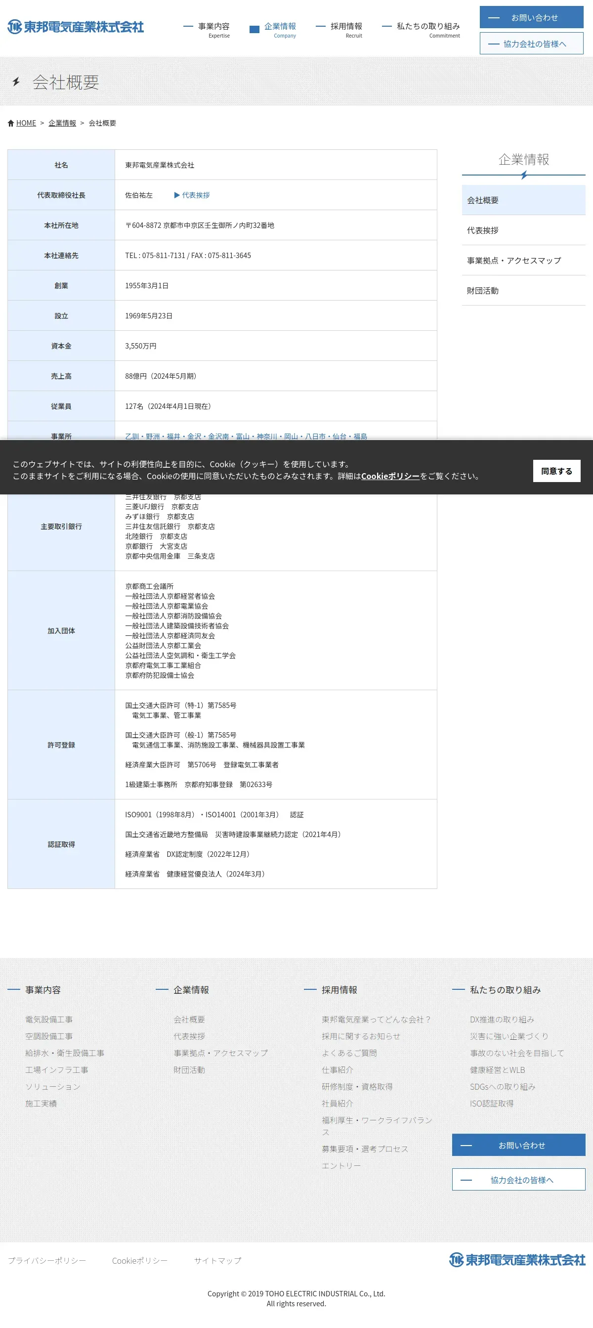Screen dimensions: 593x1328
Task: Click footer 事業内容 section heading
Action: [43, 990]
